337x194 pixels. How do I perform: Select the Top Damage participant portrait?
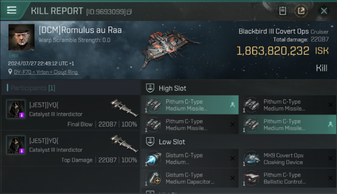(x=16, y=145)
